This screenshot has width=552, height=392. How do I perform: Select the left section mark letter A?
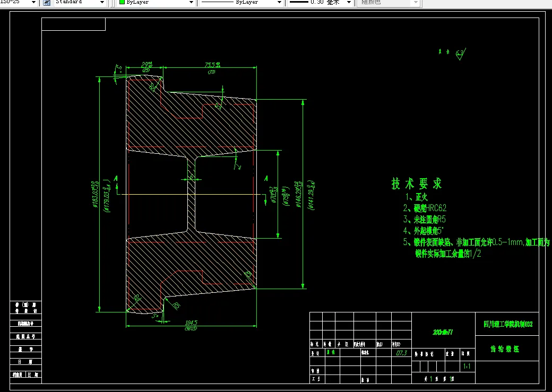[x=116, y=179]
